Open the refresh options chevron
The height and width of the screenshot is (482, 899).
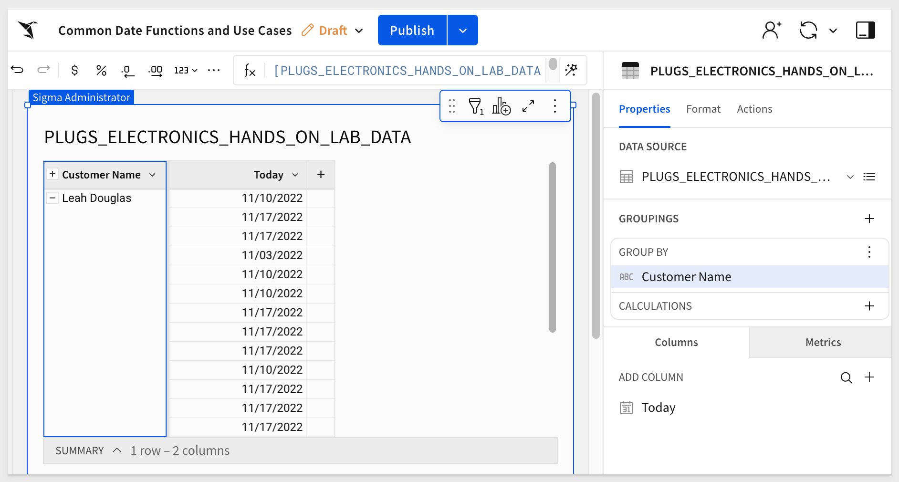[x=833, y=31]
